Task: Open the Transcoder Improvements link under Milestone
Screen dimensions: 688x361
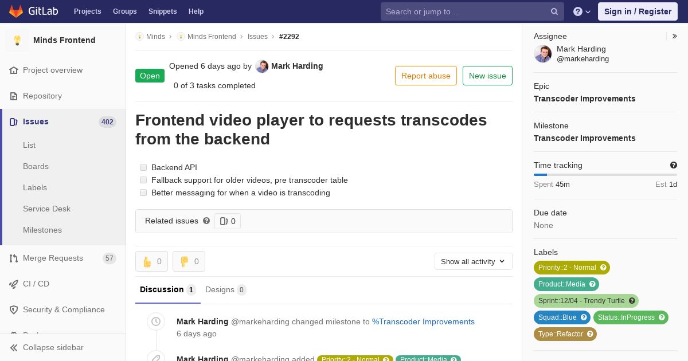Action: pos(584,138)
